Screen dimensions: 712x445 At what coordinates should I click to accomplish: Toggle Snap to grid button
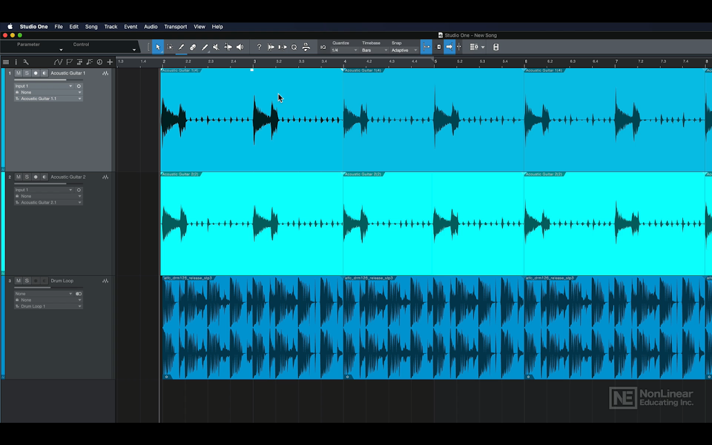(x=427, y=47)
